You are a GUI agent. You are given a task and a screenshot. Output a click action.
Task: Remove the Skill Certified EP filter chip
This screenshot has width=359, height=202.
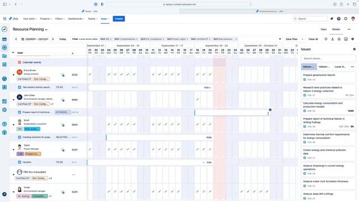(x=209, y=39)
